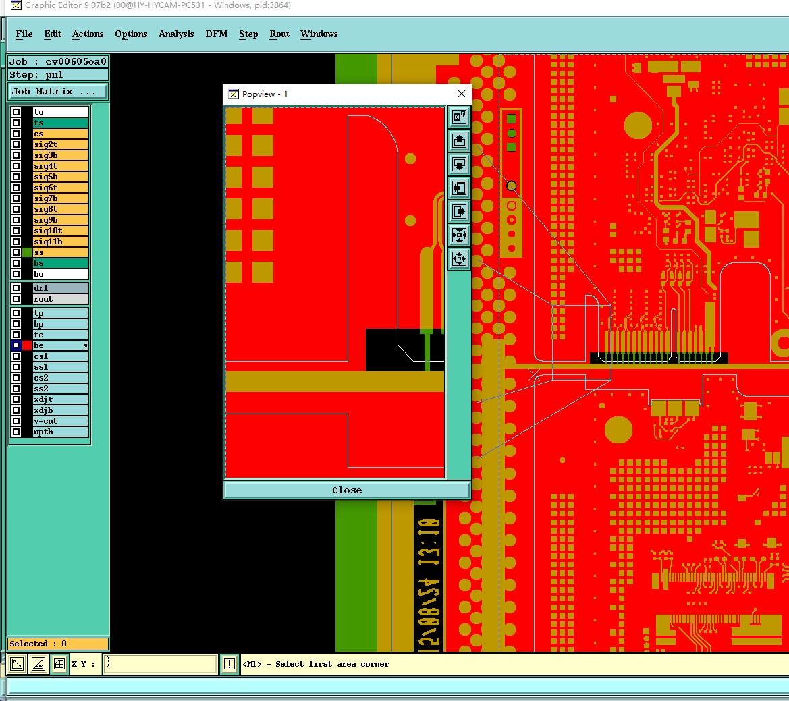789x701 pixels.
Task: Click the green color swatch of layer ss
Action: coord(27,252)
